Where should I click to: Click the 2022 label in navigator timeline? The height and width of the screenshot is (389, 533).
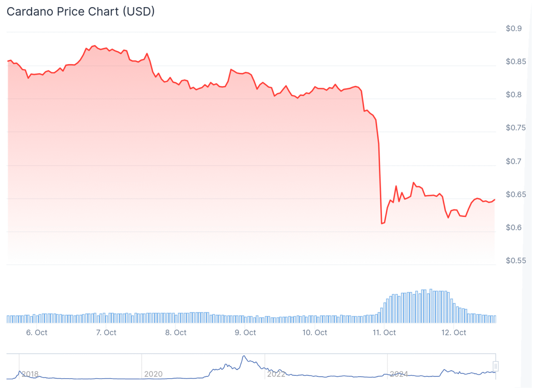(x=276, y=374)
